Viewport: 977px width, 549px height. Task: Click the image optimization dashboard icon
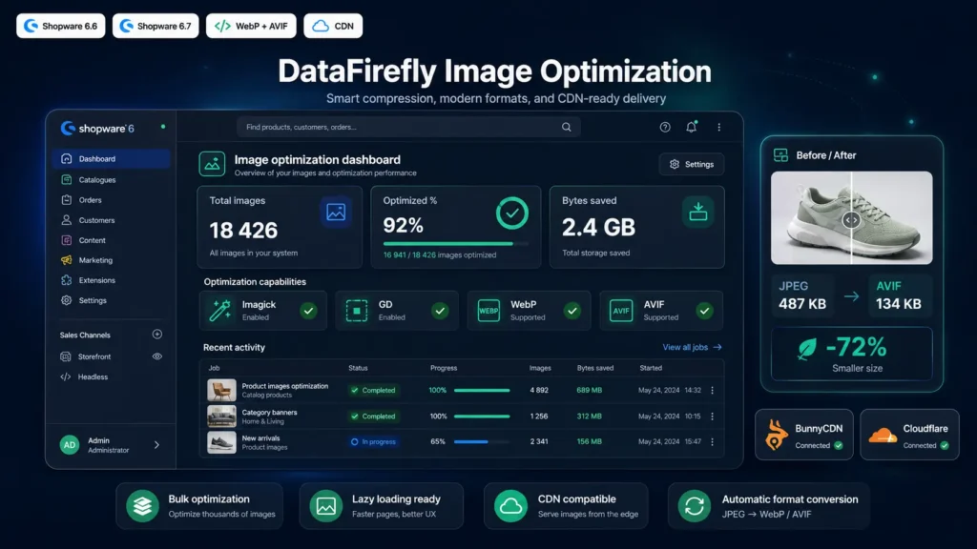212,164
